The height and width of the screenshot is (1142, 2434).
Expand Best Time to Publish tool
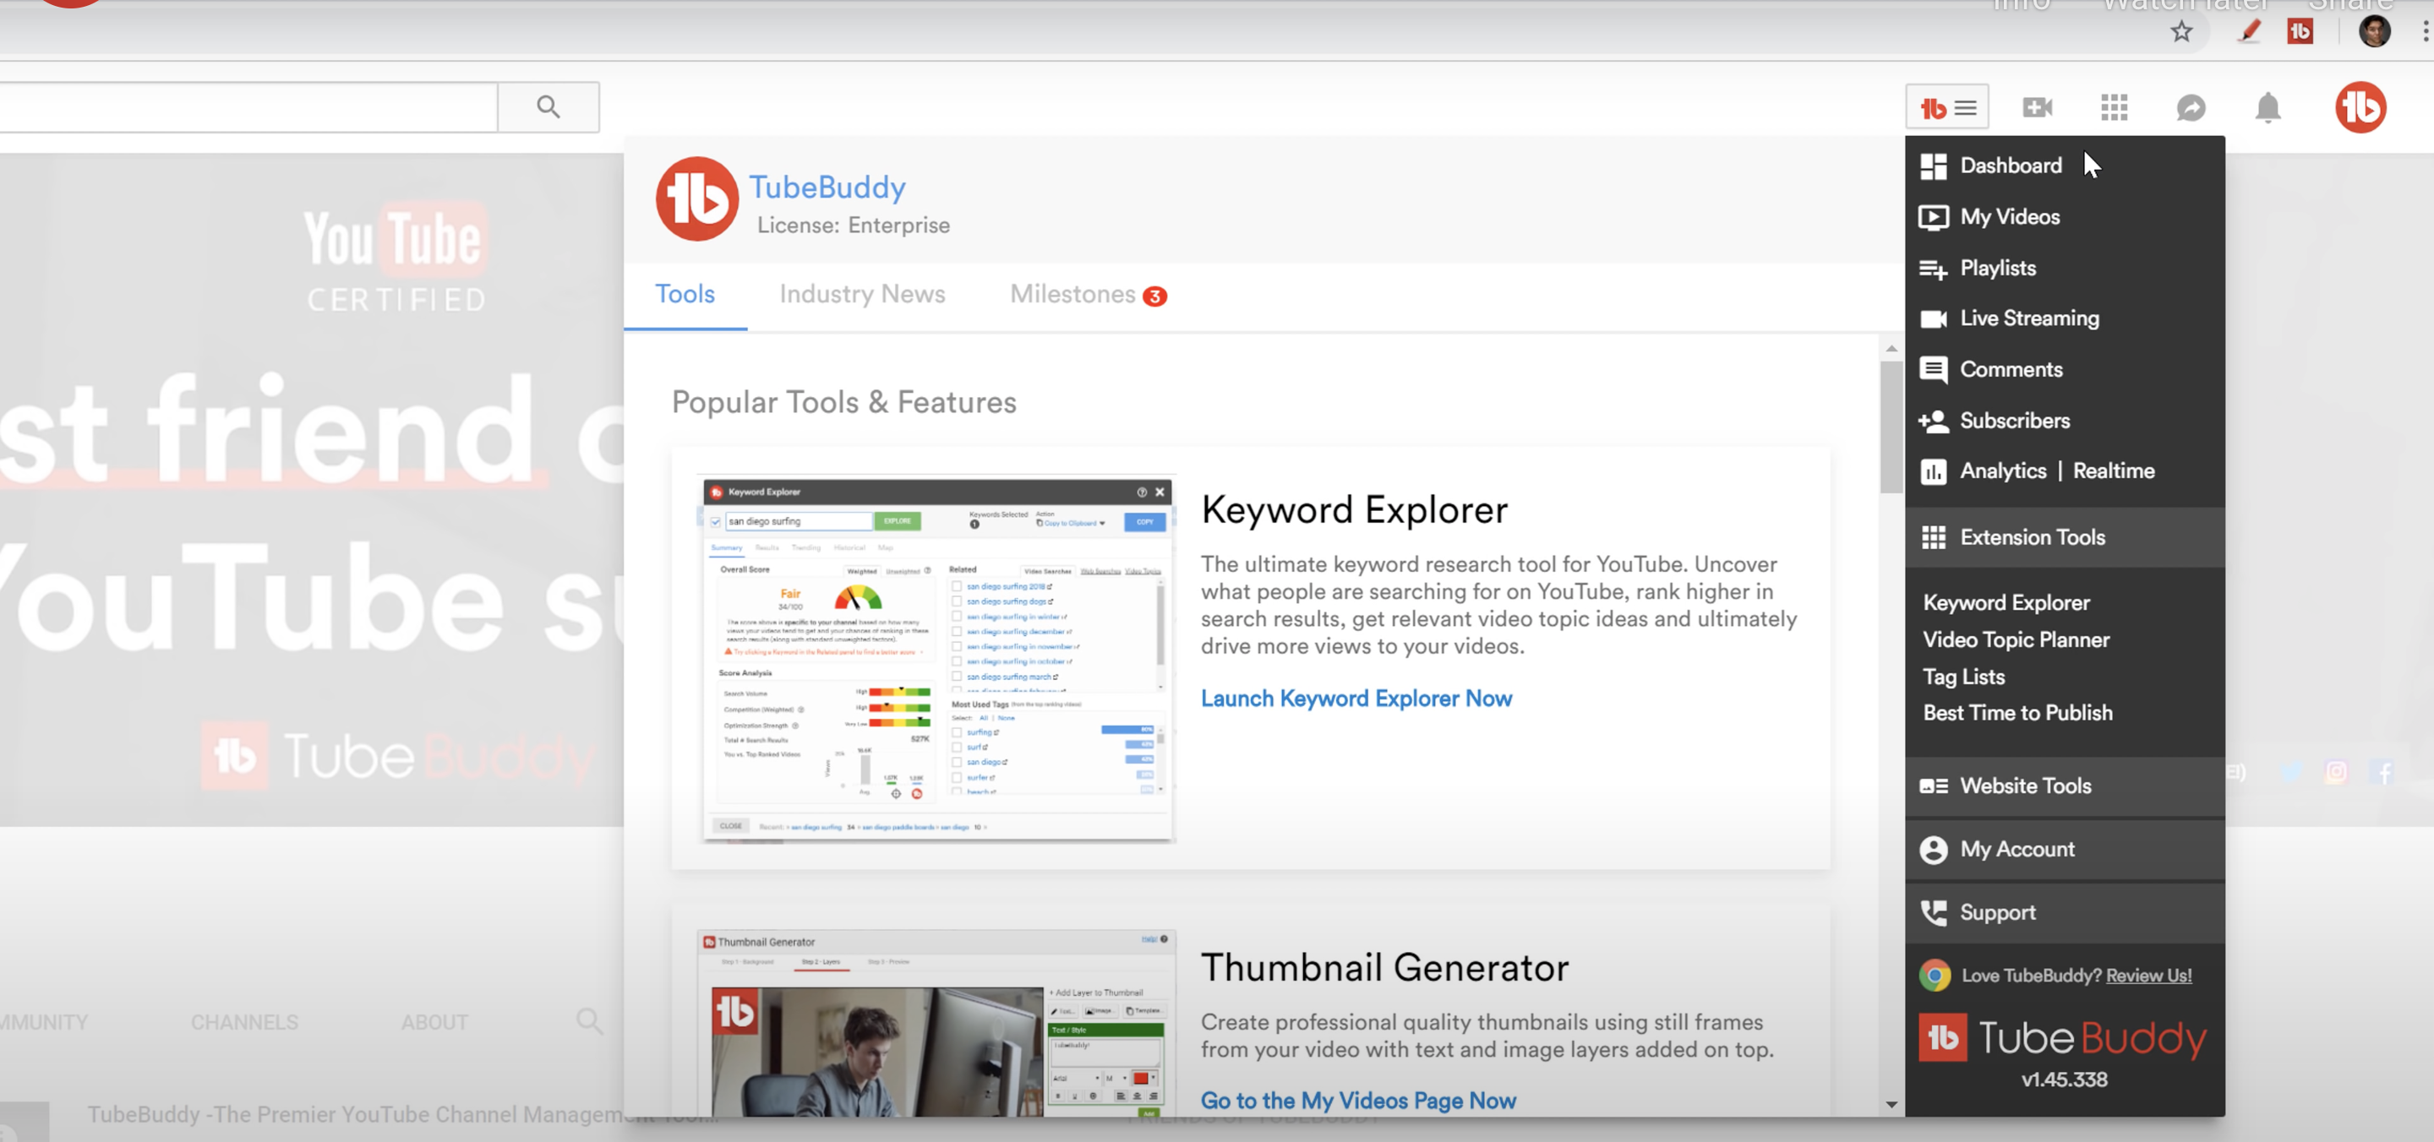[2017, 712]
